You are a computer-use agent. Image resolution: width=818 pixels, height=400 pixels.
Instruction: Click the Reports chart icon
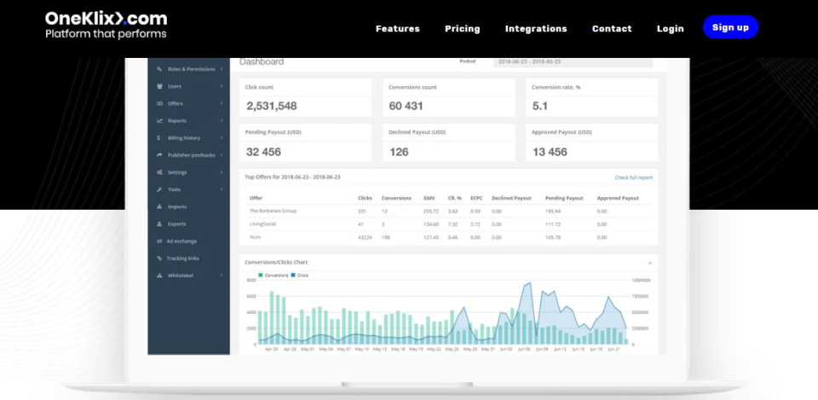click(x=159, y=120)
